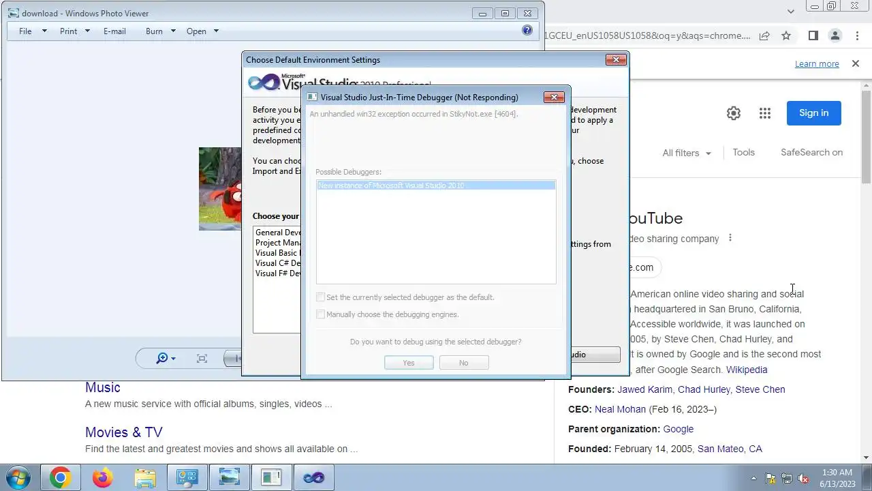Click the taskbar clock showing 1:30 AM
The width and height of the screenshot is (872, 491).
(x=837, y=477)
